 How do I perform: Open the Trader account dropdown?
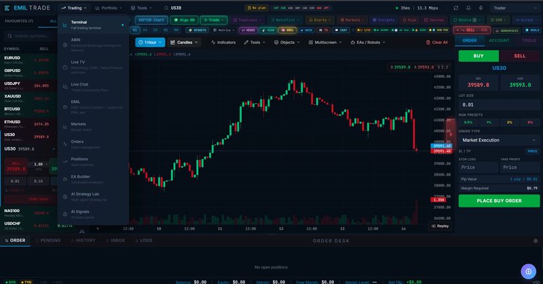click(514, 8)
